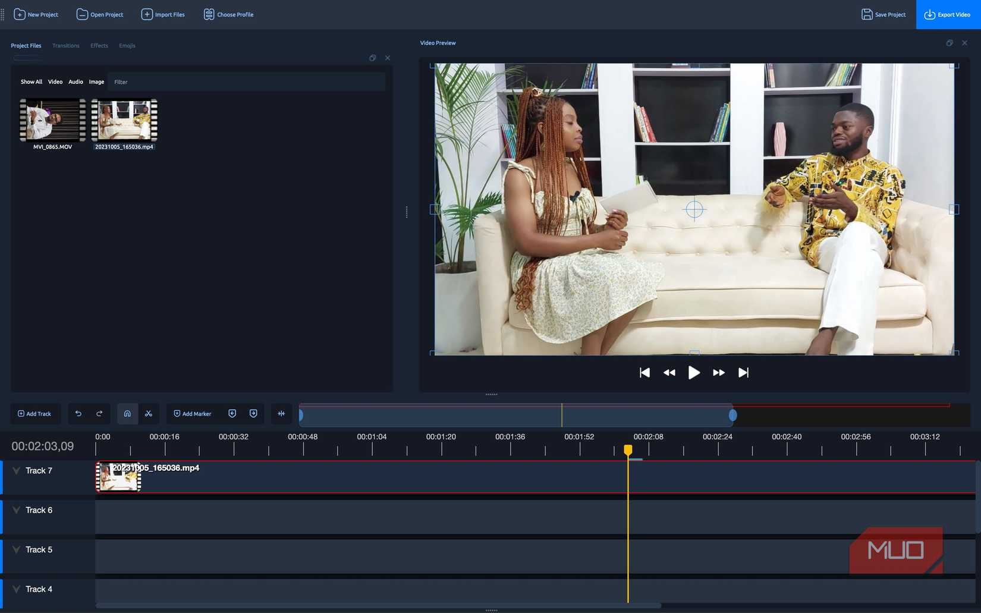Collapse Track 7 using its chevron
Image resolution: width=981 pixels, height=613 pixels.
click(16, 470)
